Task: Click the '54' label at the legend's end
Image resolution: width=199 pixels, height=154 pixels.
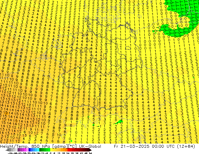Action: 90,153
